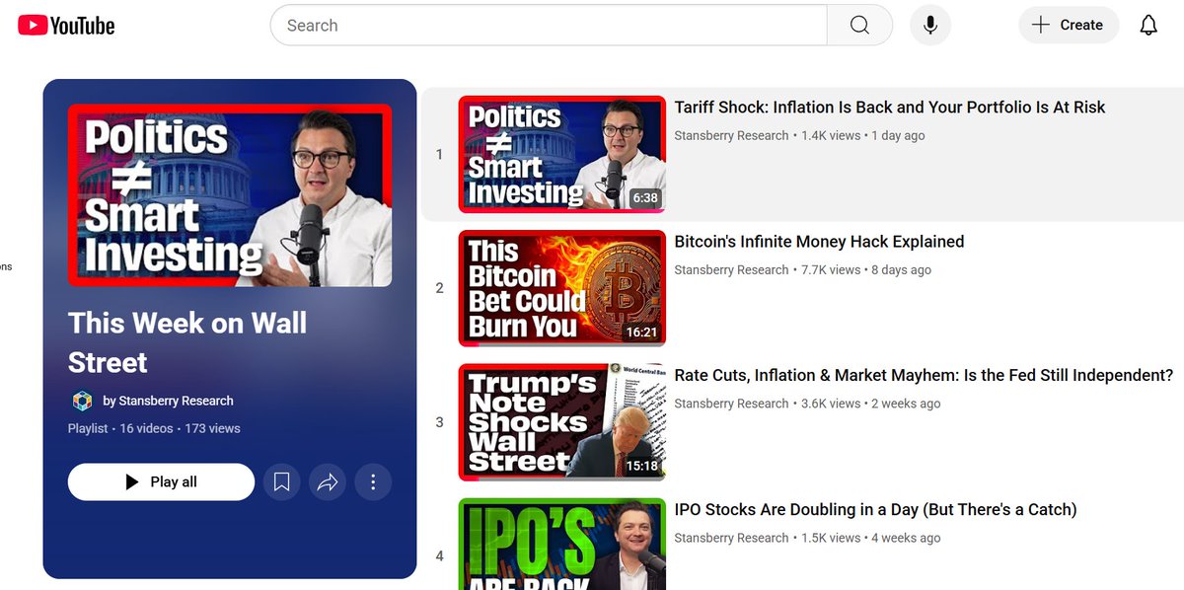Click playlist title 'This Week on Wall Street'
The image size is (1184, 590).
187,342
